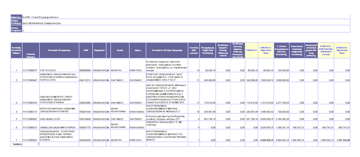This screenshot has width=360, height=157.
Task: Select cumulative amount 1.005.658,10
Action: click(x=267, y=80)
